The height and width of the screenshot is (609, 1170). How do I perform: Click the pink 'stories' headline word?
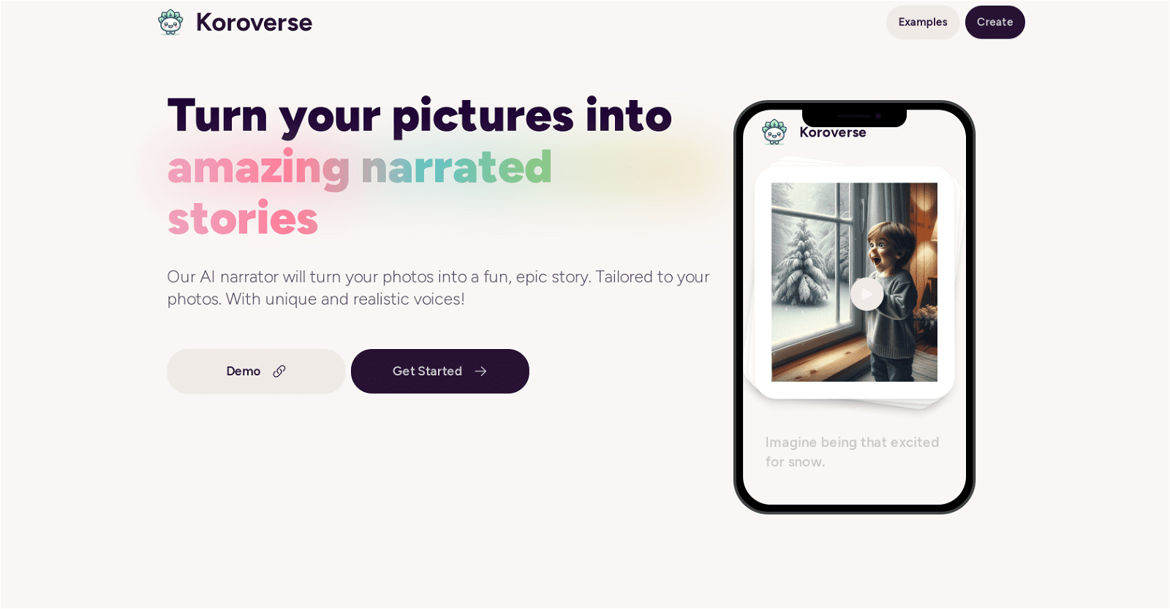pyautogui.click(x=243, y=218)
